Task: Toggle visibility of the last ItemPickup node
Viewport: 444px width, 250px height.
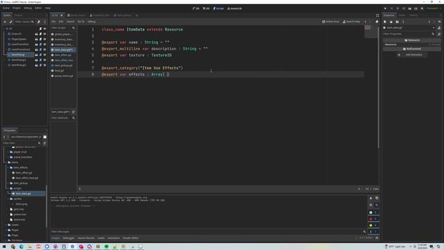Action: tap(44, 65)
